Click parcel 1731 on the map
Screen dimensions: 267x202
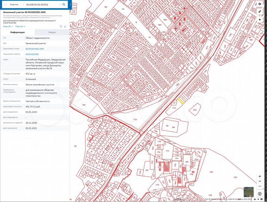click(167, 151)
